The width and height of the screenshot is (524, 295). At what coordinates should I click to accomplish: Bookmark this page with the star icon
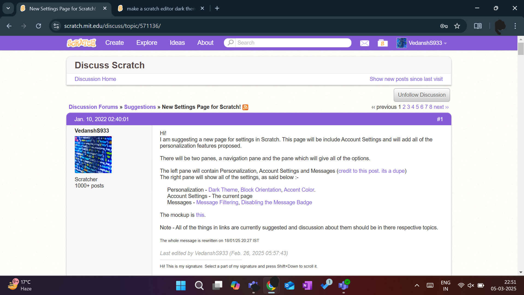(457, 26)
